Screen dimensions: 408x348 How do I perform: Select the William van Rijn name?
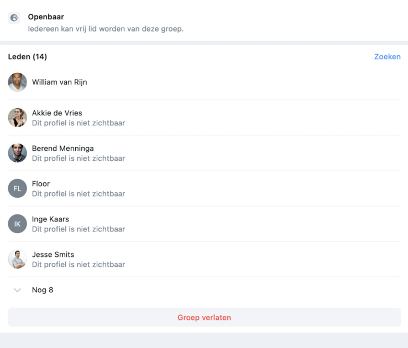pyautogui.click(x=60, y=82)
